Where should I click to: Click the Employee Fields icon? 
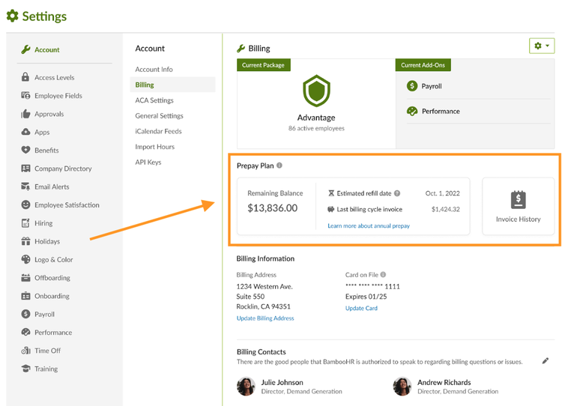25,95
